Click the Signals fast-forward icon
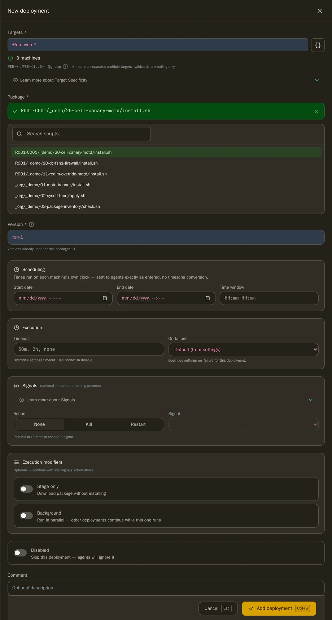 coord(17,386)
